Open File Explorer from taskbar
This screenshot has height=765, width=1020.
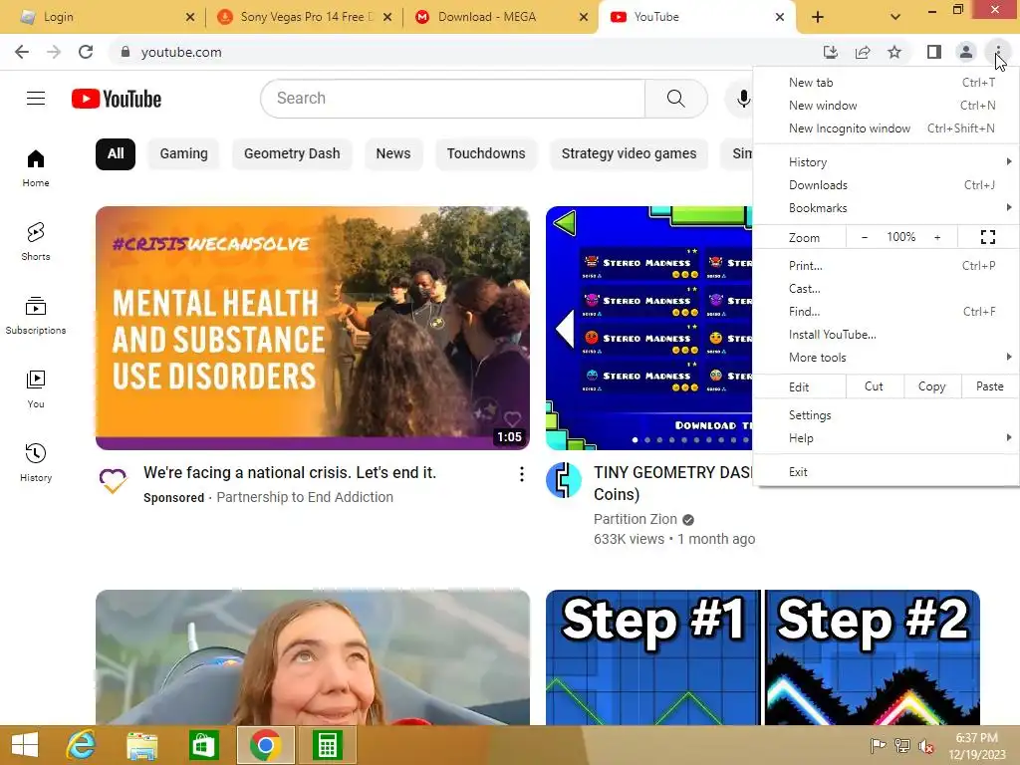click(141, 745)
